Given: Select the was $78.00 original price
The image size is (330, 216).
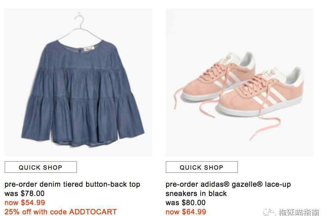Looking at the screenshot, I should point(24,193).
